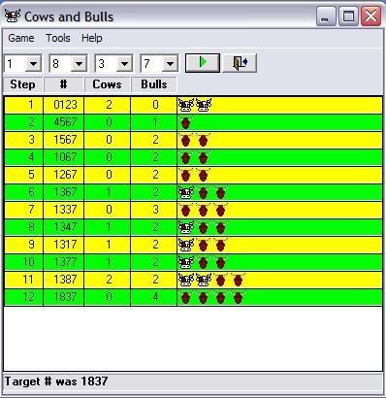Viewport: 386px width, 398px height.
Task: Click the Bulls value 3 in row 7
Action: tap(154, 210)
